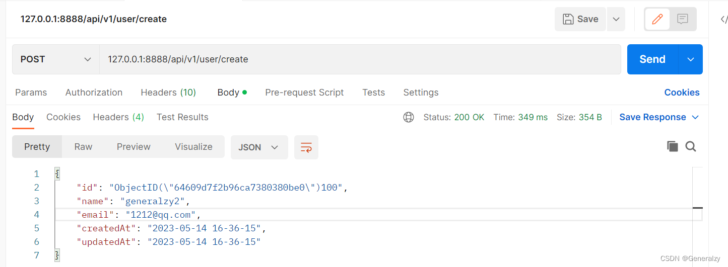Click line number 1 in the gutter
Image resolution: width=728 pixels, height=267 pixels.
click(36, 174)
